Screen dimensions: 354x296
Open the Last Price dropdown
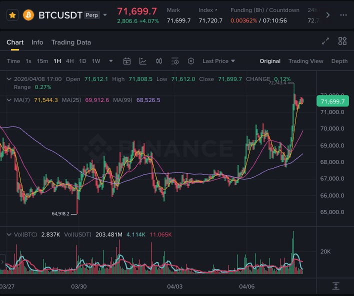click(218, 61)
